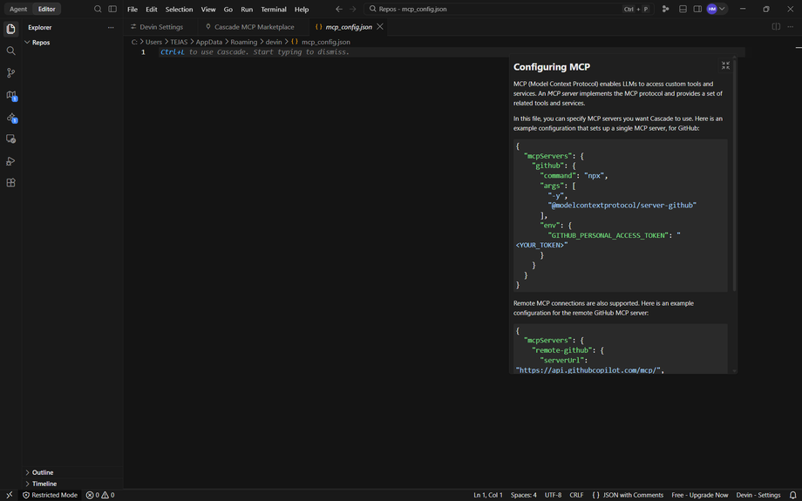Open Explorer views and more actions ellipsis
The height and width of the screenshot is (501, 802).
[111, 28]
